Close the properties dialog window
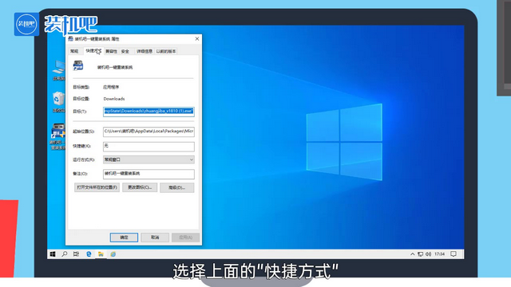Screen dimensions: 511x287 click(x=197, y=39)
